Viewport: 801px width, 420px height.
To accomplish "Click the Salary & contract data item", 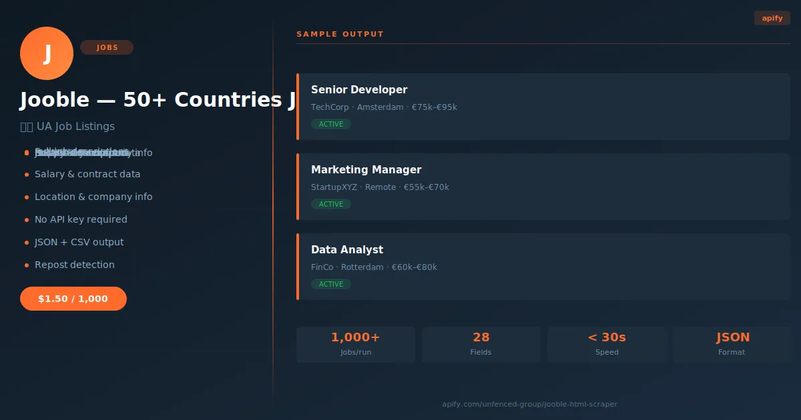I will pyautogui.click(x=87, y=174).
